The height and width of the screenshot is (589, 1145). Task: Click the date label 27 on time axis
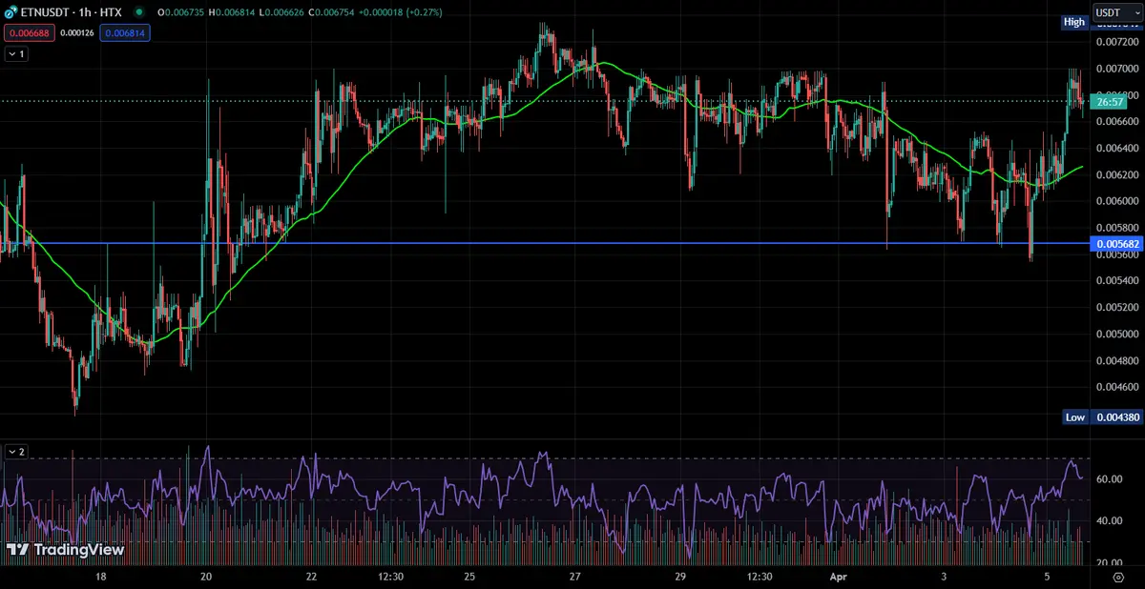[575, 578]
